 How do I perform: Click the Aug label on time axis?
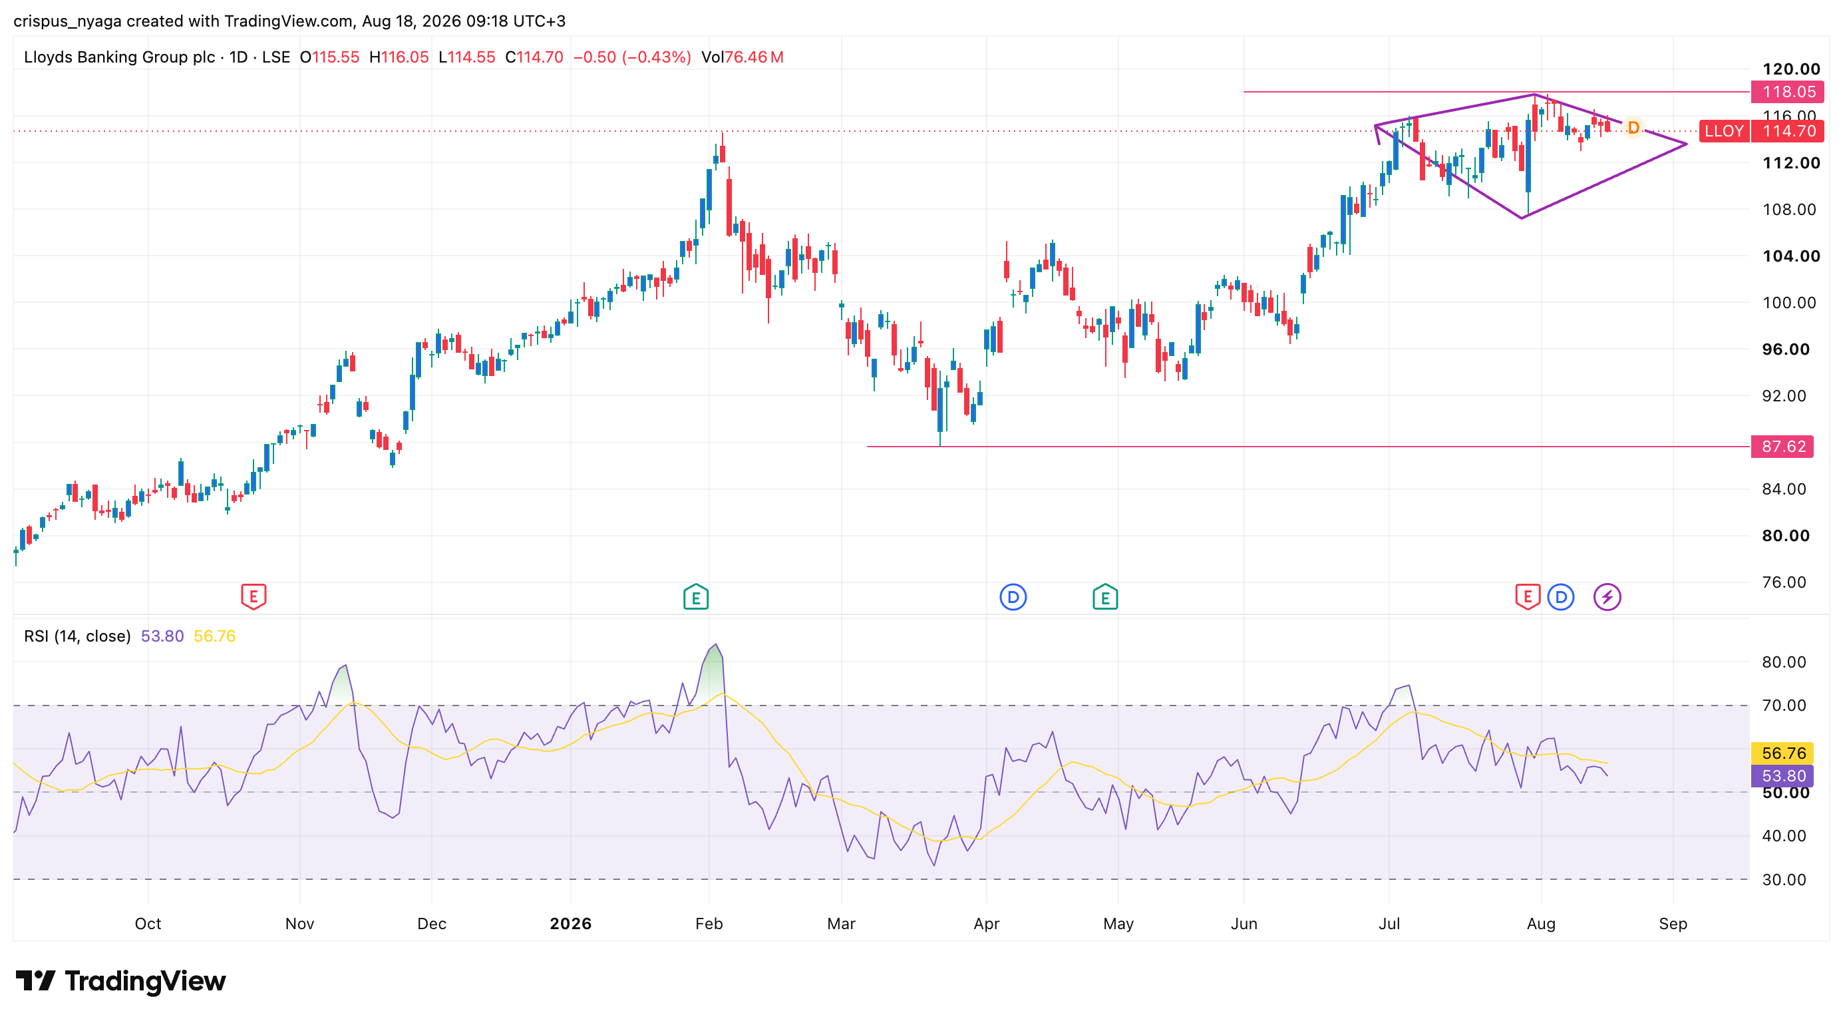(1541, 924)
